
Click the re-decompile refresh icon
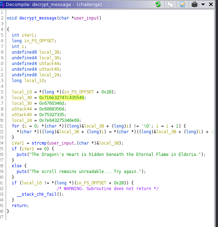tap(158, 4)
